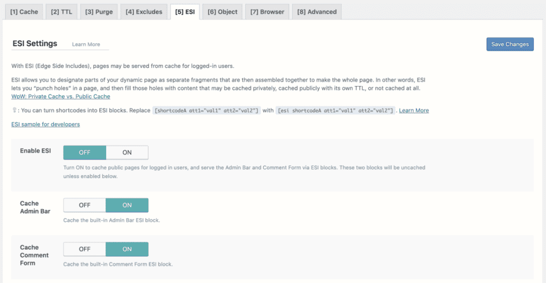Set Cache Admin Bar to ON

[127, 205]
